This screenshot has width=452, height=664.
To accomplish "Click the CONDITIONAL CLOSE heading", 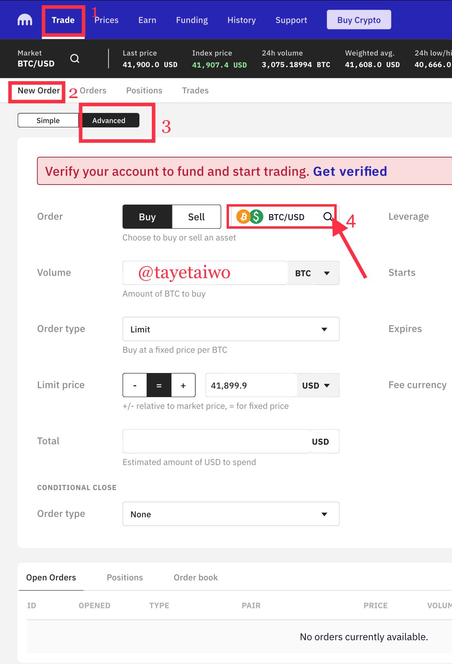I will point(77,488).
